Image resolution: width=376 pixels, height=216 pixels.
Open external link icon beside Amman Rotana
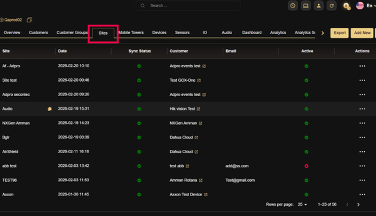(201, 180)
